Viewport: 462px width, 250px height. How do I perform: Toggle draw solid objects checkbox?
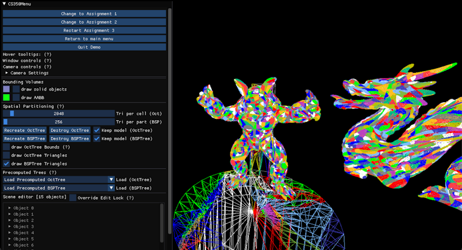(16, 89)
